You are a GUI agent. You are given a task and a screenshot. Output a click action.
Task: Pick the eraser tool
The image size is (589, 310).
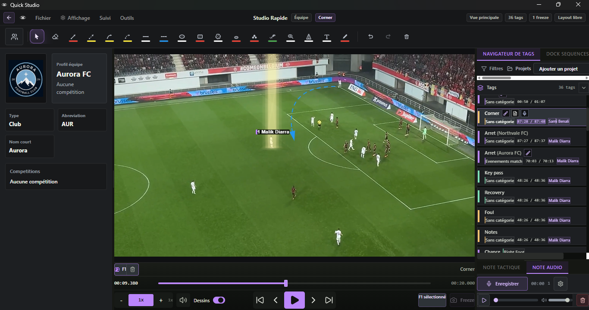(x=55, y=37)
